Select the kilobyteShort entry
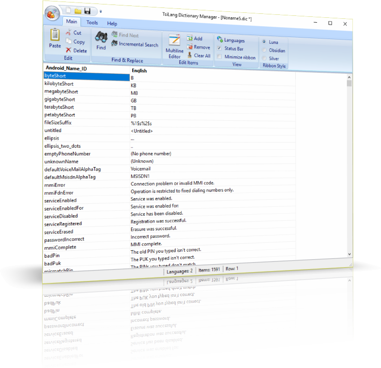Image resolution: width=381 pixels, height=368 pixels. 87,84
